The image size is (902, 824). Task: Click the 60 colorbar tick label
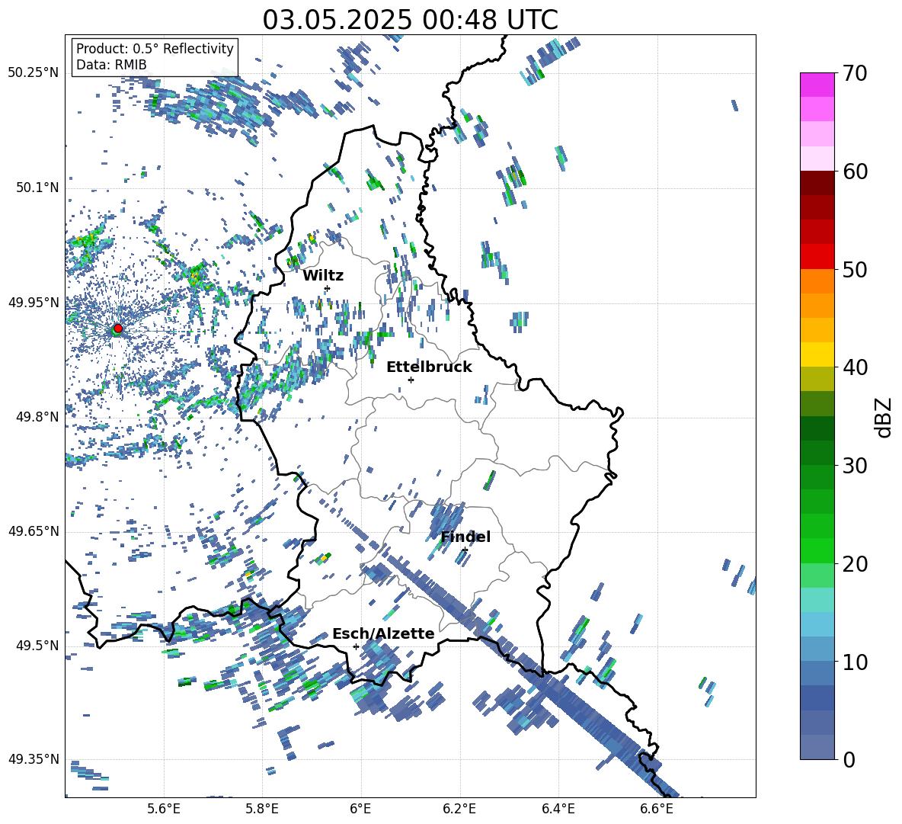tap(855, 172)
